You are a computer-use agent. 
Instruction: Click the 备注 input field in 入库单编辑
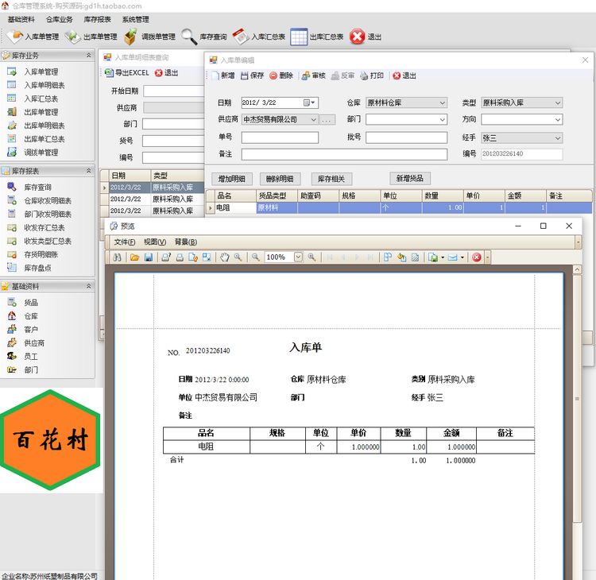click(x=343, y=154)
